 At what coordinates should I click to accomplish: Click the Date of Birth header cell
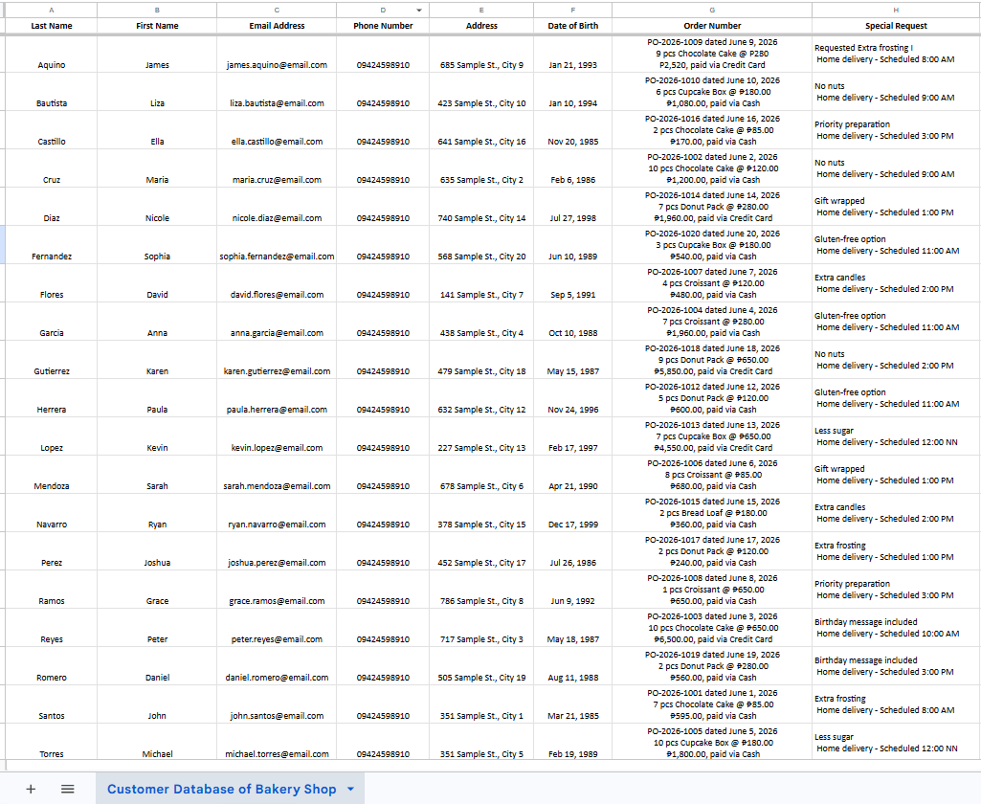[x=572, y=26]
